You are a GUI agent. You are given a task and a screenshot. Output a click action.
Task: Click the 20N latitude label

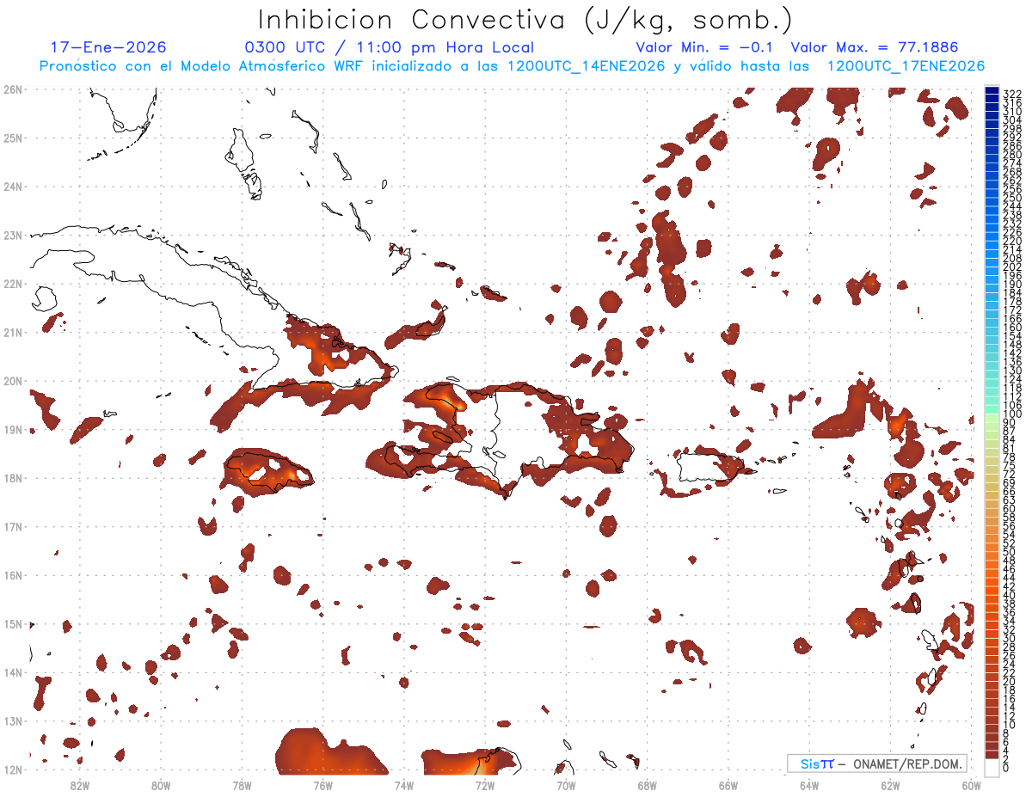tap(12, 381)
